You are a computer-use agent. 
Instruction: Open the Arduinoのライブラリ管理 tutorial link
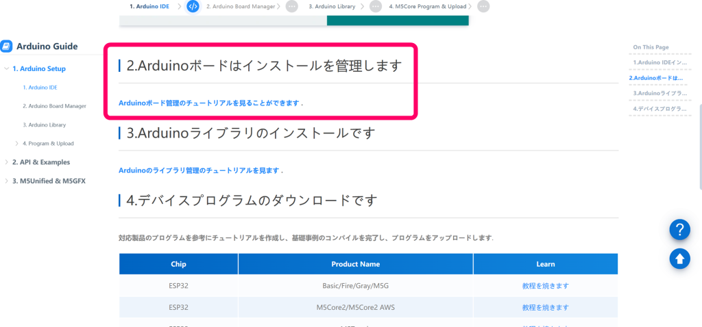pyautogui.click(x=199, y=170)
